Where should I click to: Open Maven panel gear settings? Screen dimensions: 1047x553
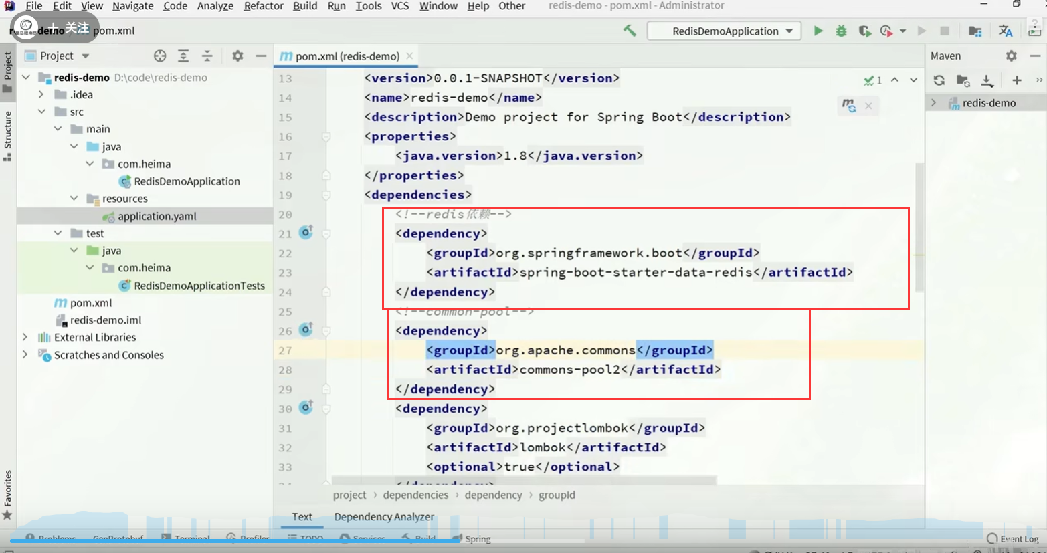click(x=1011, y=56)
